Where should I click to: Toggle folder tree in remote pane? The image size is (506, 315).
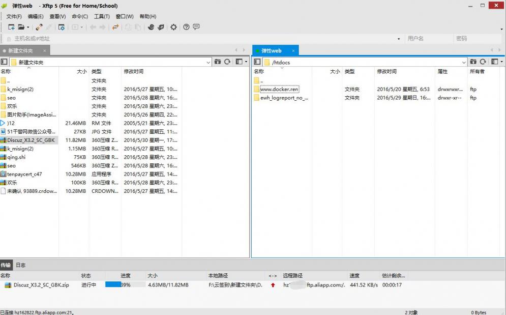[x=257, y=62]
